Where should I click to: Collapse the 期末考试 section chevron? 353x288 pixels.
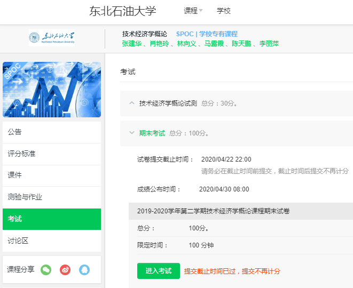(132, 133)
